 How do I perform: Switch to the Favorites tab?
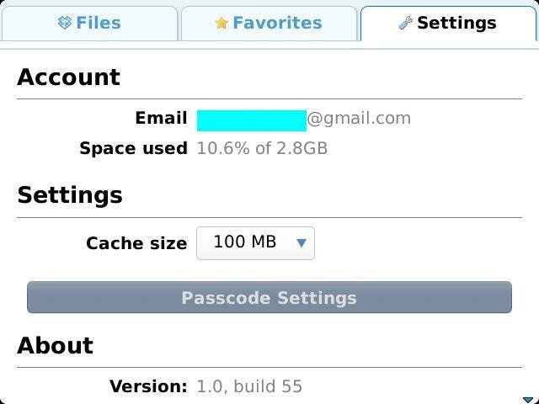[x=277, y=24]
